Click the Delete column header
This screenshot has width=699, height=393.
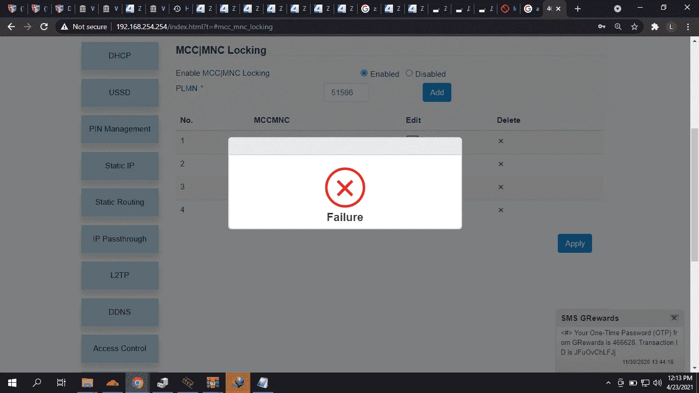tap(509, 120)
